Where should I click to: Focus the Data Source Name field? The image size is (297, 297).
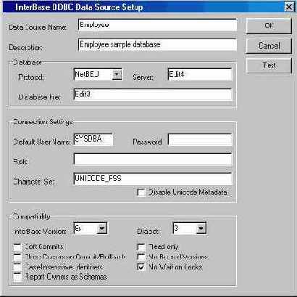pyautogui.click(x=157, y=25)
